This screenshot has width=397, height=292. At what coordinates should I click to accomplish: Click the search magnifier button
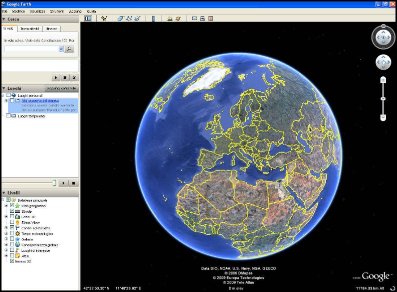pos(69,49)
